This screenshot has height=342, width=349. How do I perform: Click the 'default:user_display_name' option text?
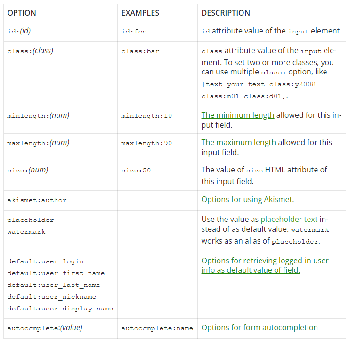click(x=60, y=309)
